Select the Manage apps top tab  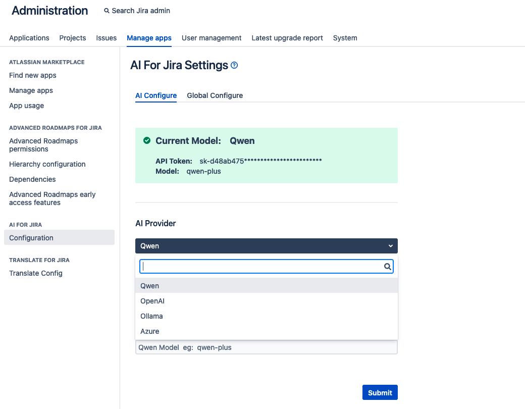(x=149, y=38)
